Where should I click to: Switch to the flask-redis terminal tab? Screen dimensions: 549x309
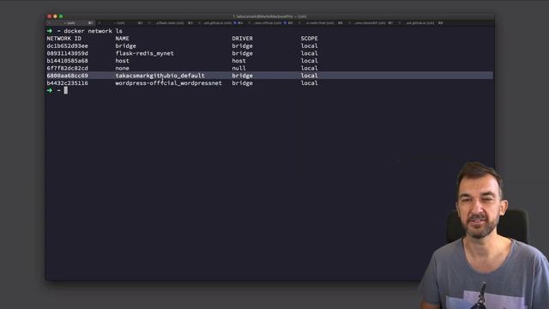[170, 23]
